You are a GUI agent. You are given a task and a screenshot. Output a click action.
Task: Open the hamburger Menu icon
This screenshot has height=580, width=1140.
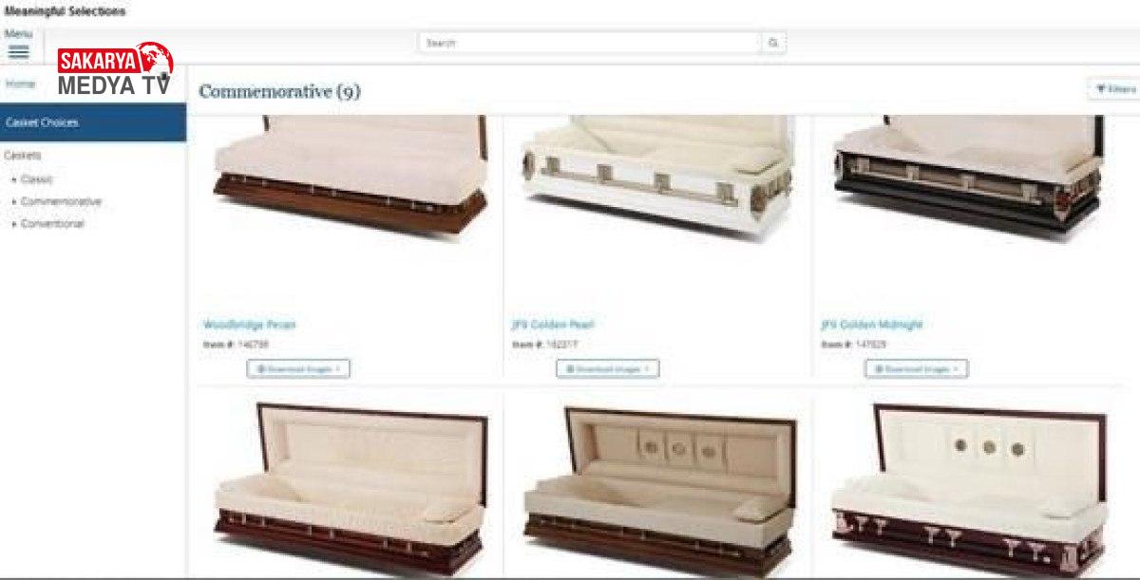pyautogui.click(x=18, y=52)
